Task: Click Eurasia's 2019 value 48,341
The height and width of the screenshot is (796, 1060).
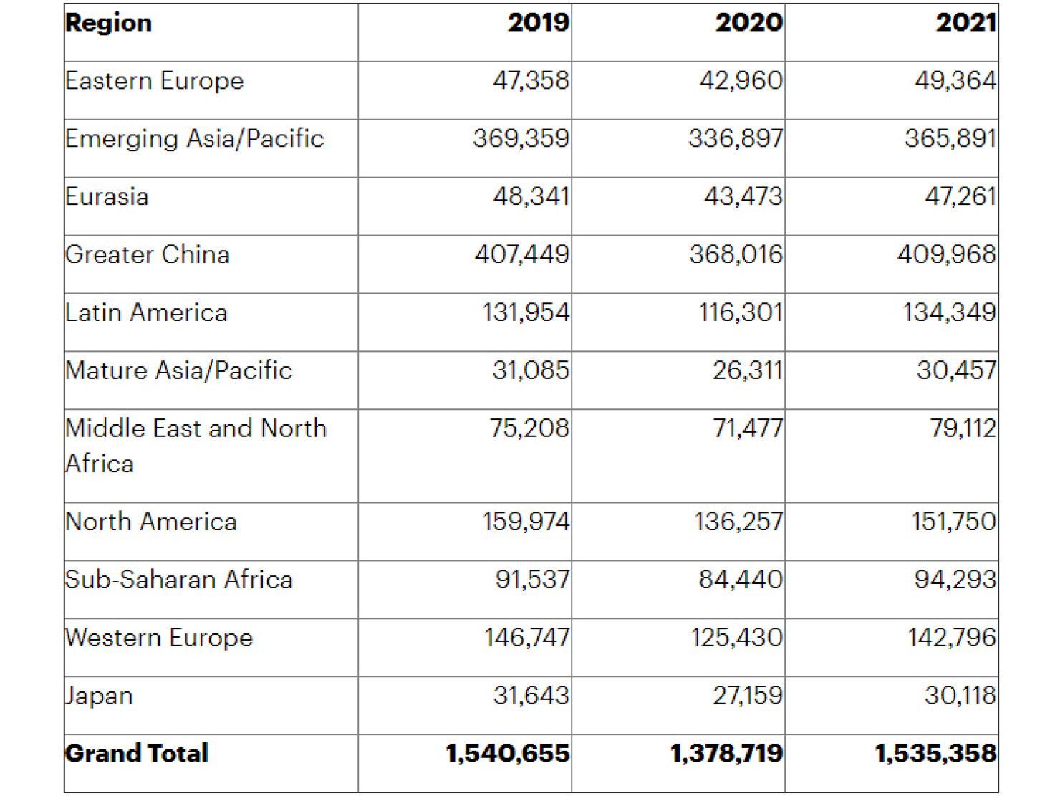Action: point(531,196)
